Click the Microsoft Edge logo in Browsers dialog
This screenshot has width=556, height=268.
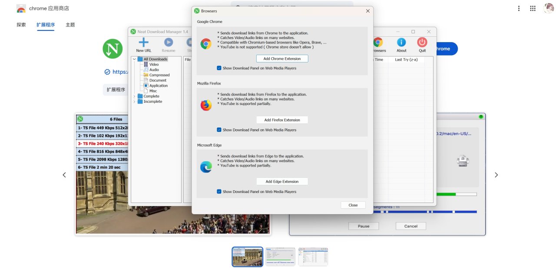point(206,167)
